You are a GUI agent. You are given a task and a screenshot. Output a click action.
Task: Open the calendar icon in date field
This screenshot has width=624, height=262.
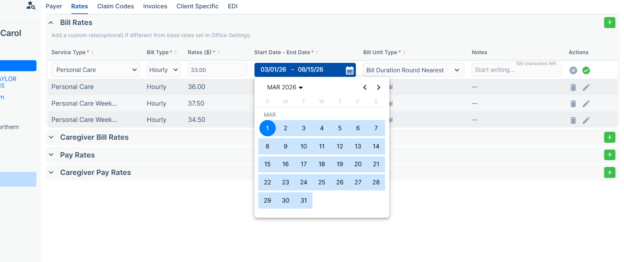pyautogui.click(x=349, y=70)
